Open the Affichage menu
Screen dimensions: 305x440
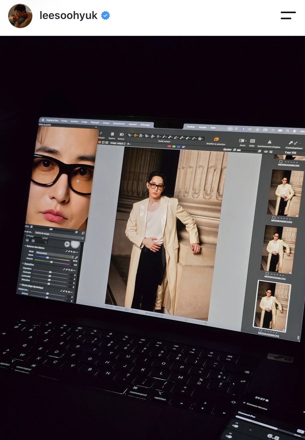145,125
